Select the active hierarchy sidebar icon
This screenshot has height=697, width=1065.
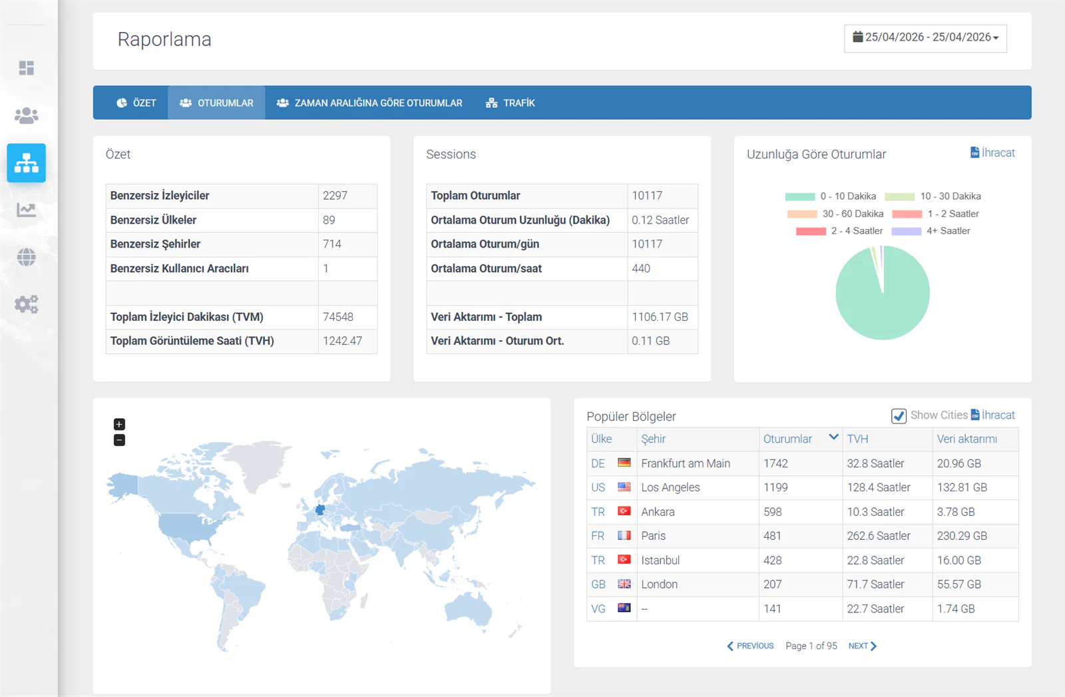(x=27, y=163)
